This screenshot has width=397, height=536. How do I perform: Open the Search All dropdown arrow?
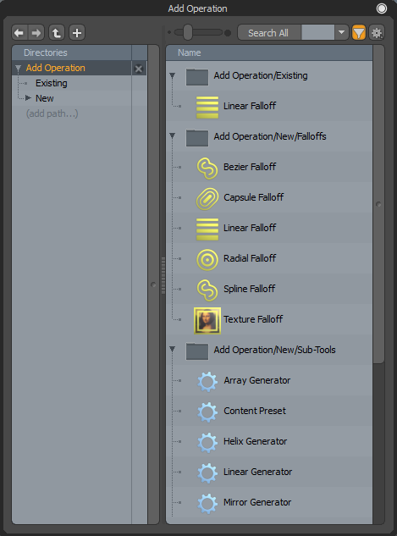[341, 32]
